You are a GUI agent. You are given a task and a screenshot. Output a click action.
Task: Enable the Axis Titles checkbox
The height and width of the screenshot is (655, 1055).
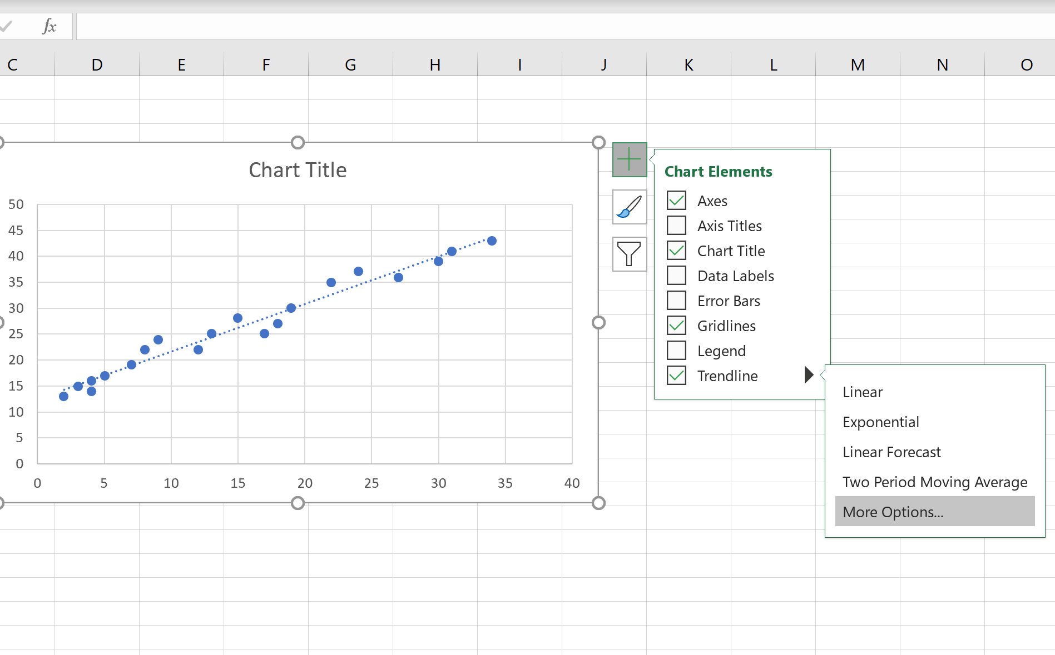click(676, 225)
